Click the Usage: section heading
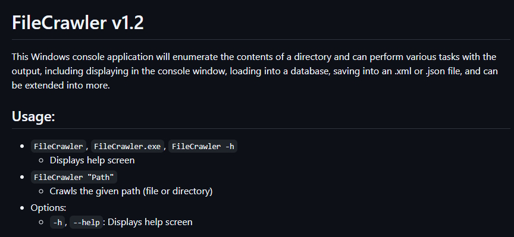Viewport: 514px width, 237px height. [x=33, y=116]
